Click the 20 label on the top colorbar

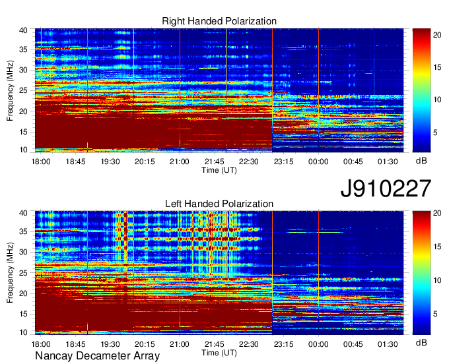(437, 35)
